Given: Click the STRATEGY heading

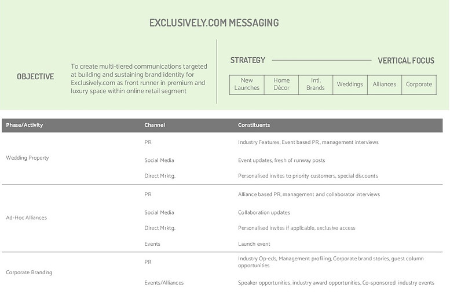Looking at the screenshot, I should tap(248, 60).
